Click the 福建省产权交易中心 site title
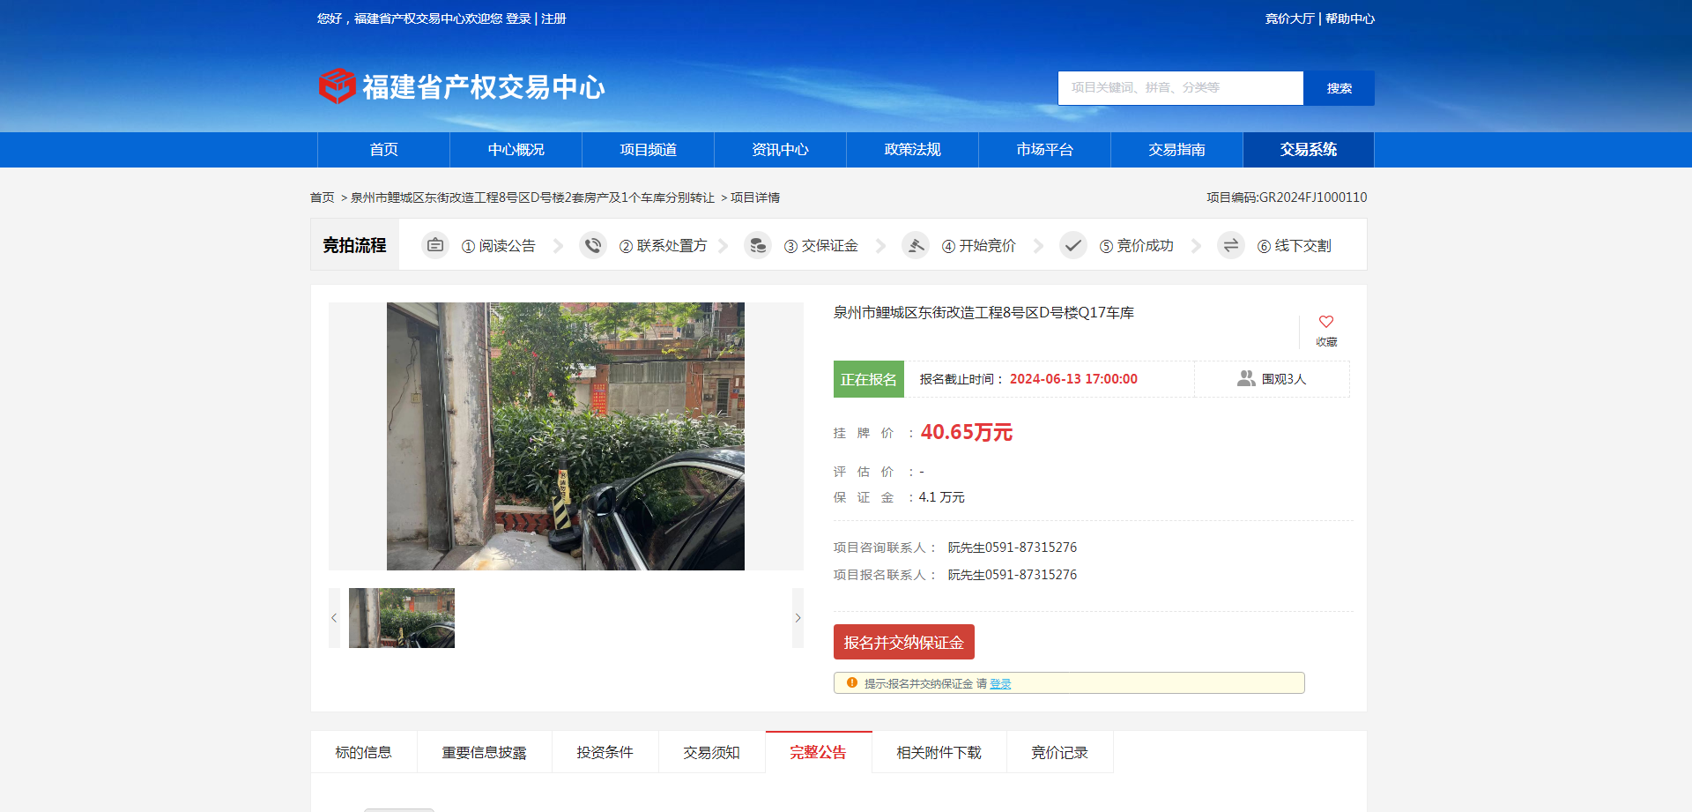Screen dimensions: 1692x812 tap(484, 87)
